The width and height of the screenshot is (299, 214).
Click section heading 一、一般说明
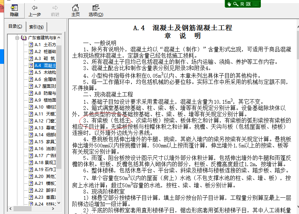click(x=100, y=43)
